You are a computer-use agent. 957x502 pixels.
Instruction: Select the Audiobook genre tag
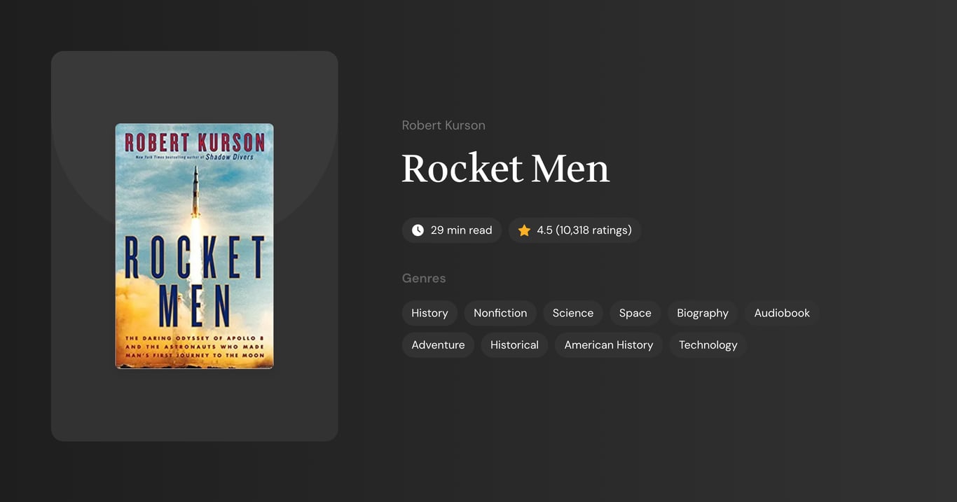coord(781,313)
